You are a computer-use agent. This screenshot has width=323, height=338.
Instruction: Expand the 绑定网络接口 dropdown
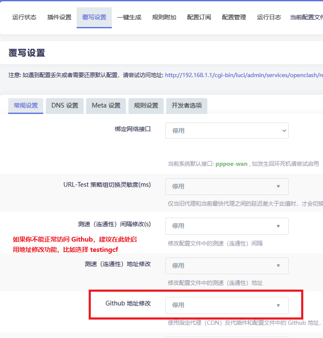pyautogui.click(x=227, y=131)
